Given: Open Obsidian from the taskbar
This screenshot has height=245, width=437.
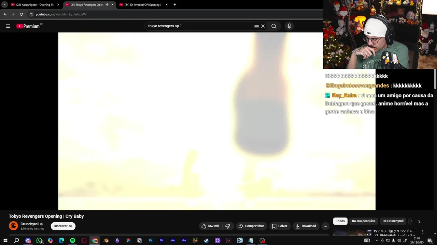Looking at the screenshot, I should pyautogui.click(x=117, y=241).
